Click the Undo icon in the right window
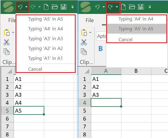The height and width of the screenshot is (138, 168). (98, 7)
